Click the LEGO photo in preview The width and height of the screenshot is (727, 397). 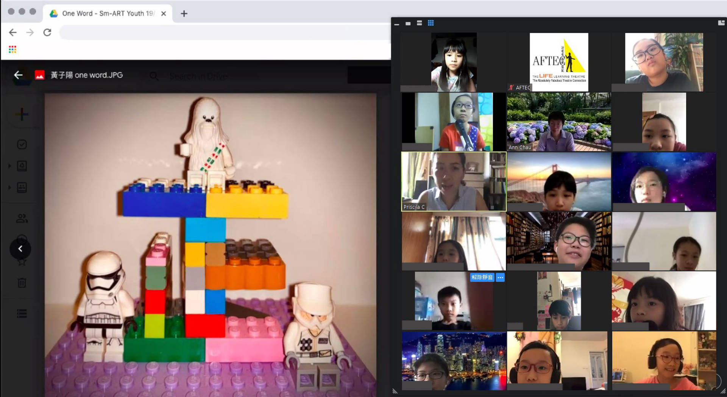coord(211,245)
